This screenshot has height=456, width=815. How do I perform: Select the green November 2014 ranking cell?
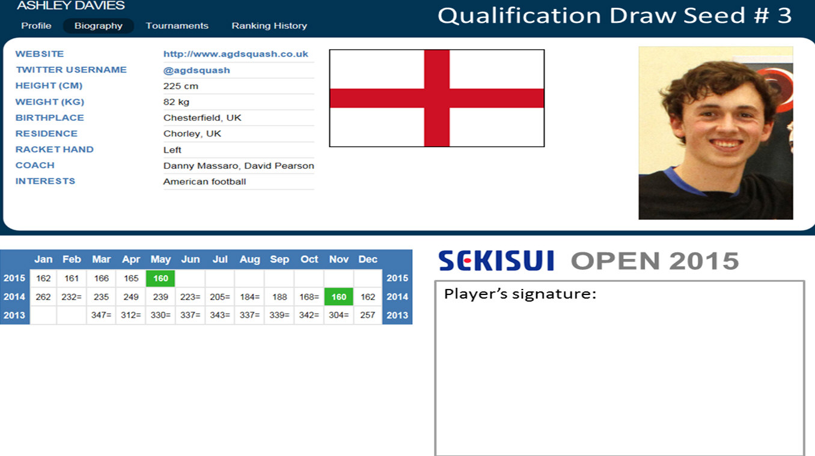pos(339,297)
